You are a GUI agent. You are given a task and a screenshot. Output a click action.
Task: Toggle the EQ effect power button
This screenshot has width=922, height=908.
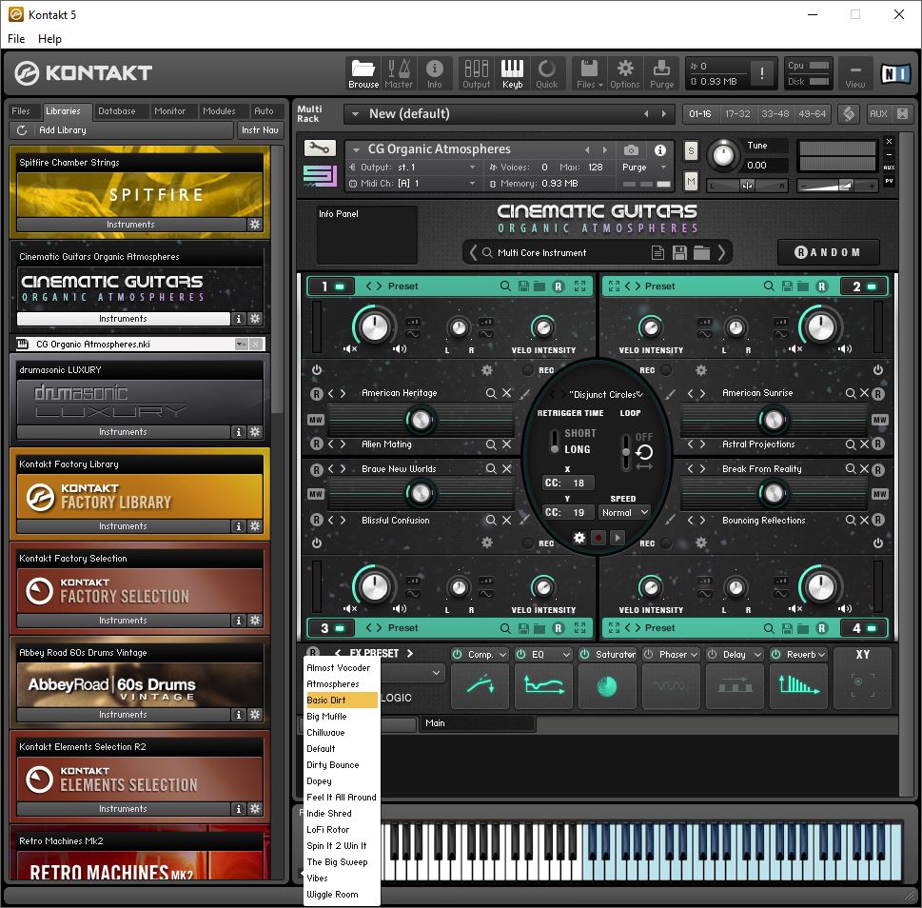coord(520,654)
